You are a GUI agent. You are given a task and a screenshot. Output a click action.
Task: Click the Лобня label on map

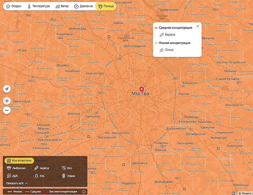tap(118, 23)
